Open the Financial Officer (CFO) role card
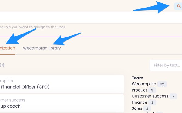The width and height of the screenshot is (182, 113). pos(62,84)
